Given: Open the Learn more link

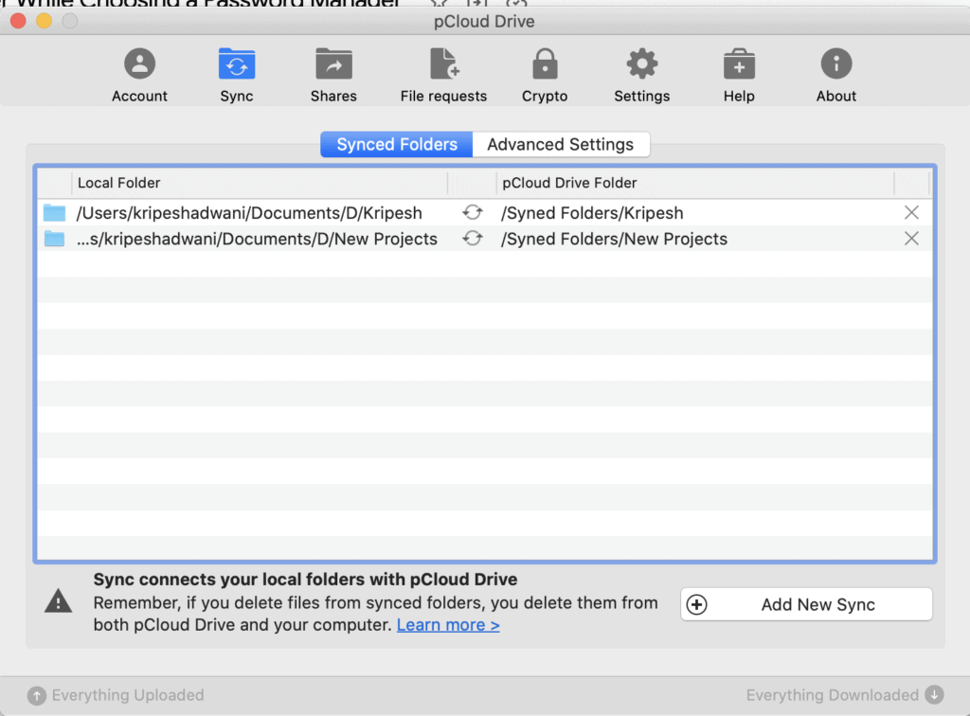Looking at the screenshot, I should 448,625.
